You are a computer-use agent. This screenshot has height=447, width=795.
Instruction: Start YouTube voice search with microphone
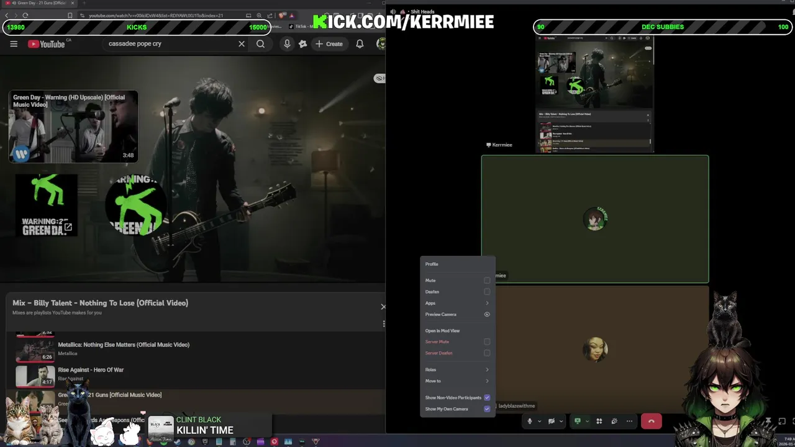click(287, 44)
